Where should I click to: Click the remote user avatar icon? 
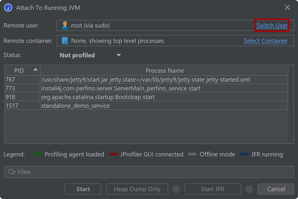click(x=65, y=25)
